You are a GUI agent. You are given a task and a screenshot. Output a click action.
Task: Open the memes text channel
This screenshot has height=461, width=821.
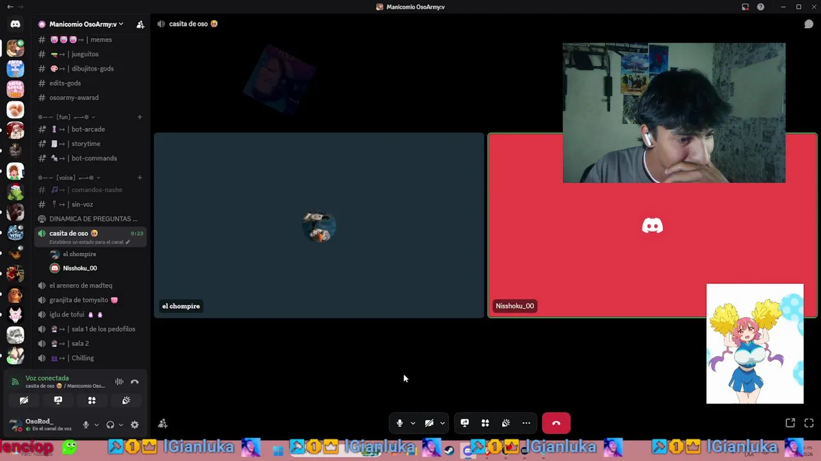coord(91,40)
